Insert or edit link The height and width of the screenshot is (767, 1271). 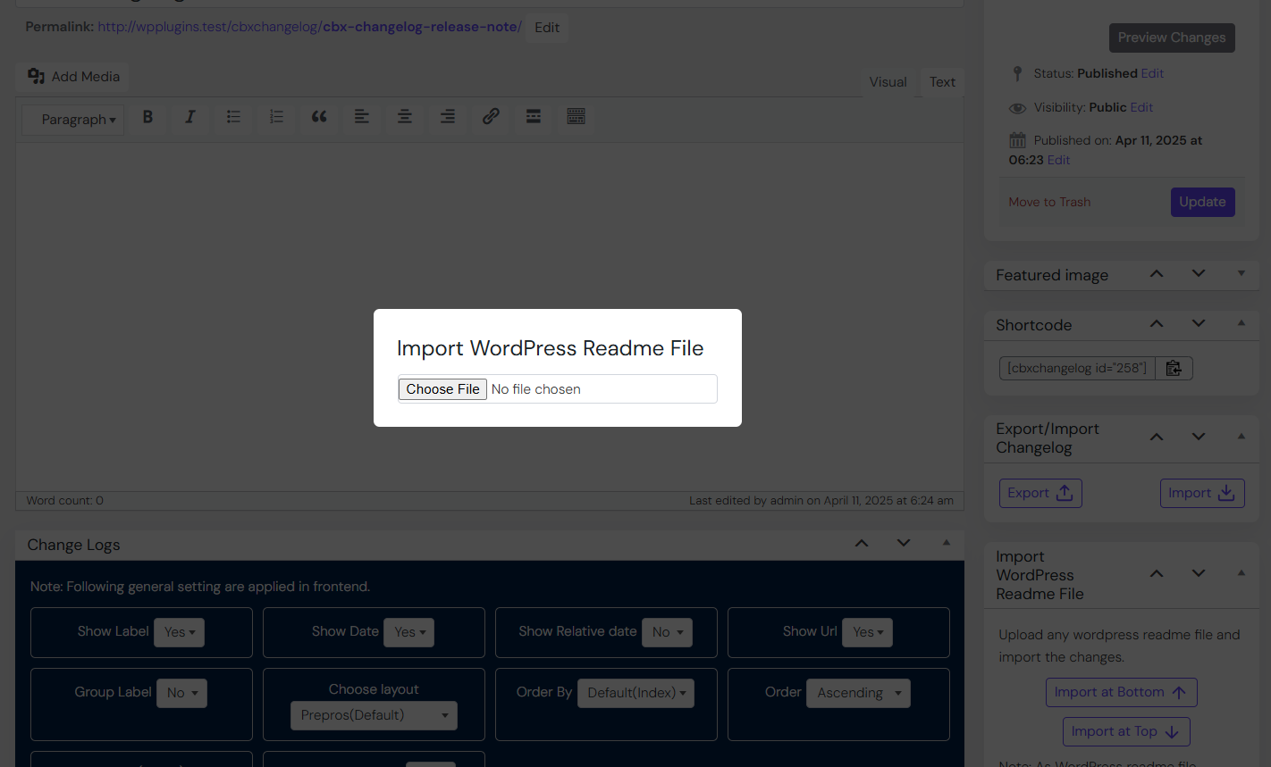(x=491, y=117)
